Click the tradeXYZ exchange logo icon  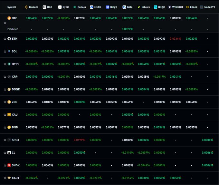[202, 7]
